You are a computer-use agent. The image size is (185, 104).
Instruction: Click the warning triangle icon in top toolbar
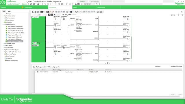click(x=76, y=4)
